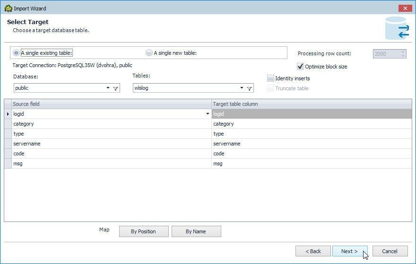Go to previous step with Back
This screenshot has width=416, height=264.
[x=313, y=251]
